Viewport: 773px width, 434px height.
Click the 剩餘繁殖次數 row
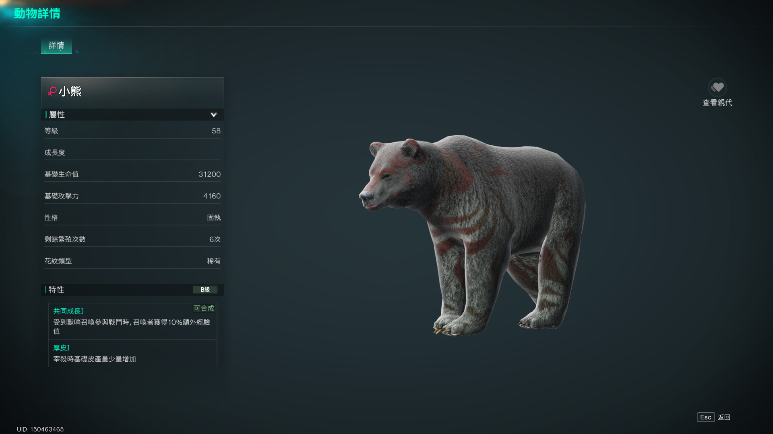(132, 240)
